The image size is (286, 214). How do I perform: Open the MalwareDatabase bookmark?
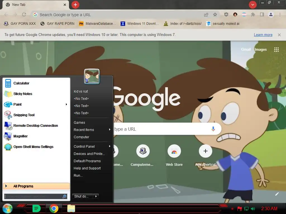pos(97,24)
